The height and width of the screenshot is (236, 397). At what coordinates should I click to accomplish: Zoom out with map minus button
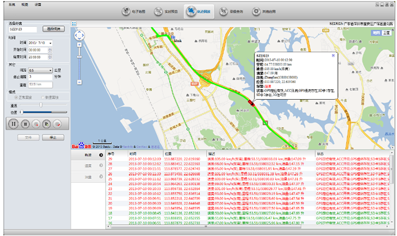(79, 82)
